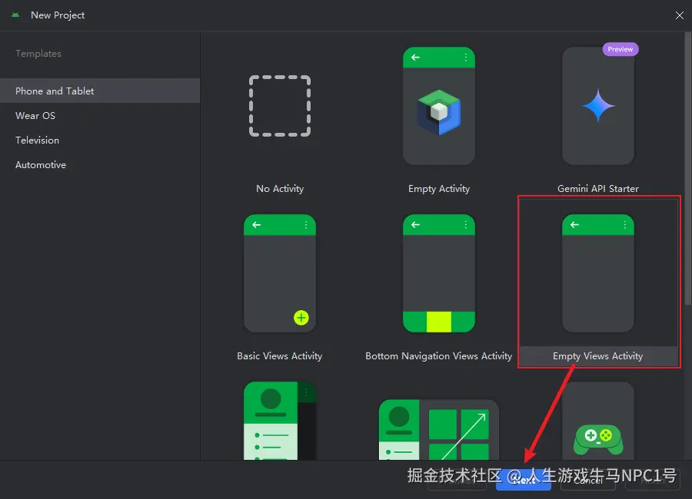The height and width of the screenshot is (499, 692).
Task: Click the "Gemini API Starter" label
Action: (598, 189)
